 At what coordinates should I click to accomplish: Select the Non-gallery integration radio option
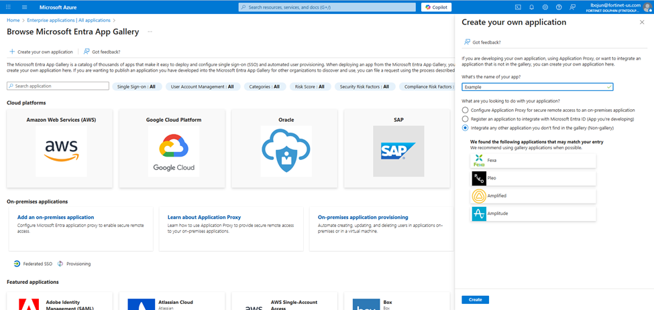pyautogui.click(x=465, y=128)
